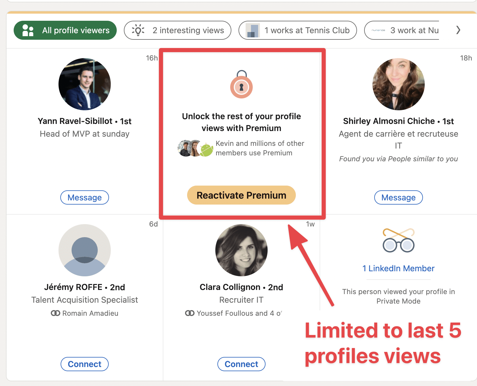Click 'Kevin and millions of other members' text
This screenshot has width=477, height=386.
click(260, 148)
